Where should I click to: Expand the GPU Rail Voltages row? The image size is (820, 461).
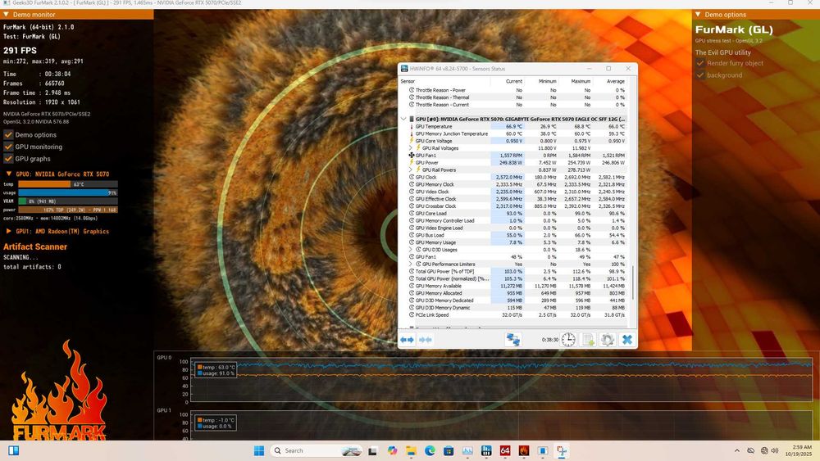coord(411,148)
